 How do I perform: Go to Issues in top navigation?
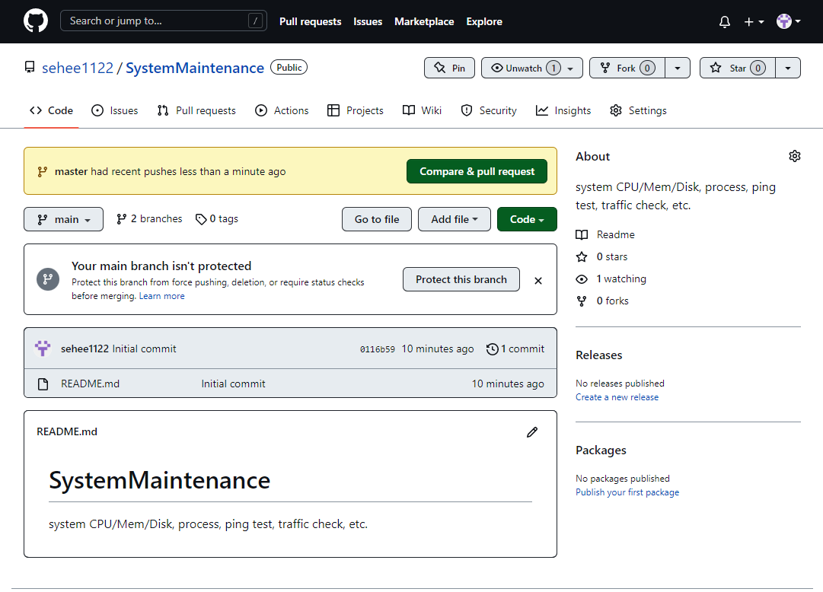[368, 21]
